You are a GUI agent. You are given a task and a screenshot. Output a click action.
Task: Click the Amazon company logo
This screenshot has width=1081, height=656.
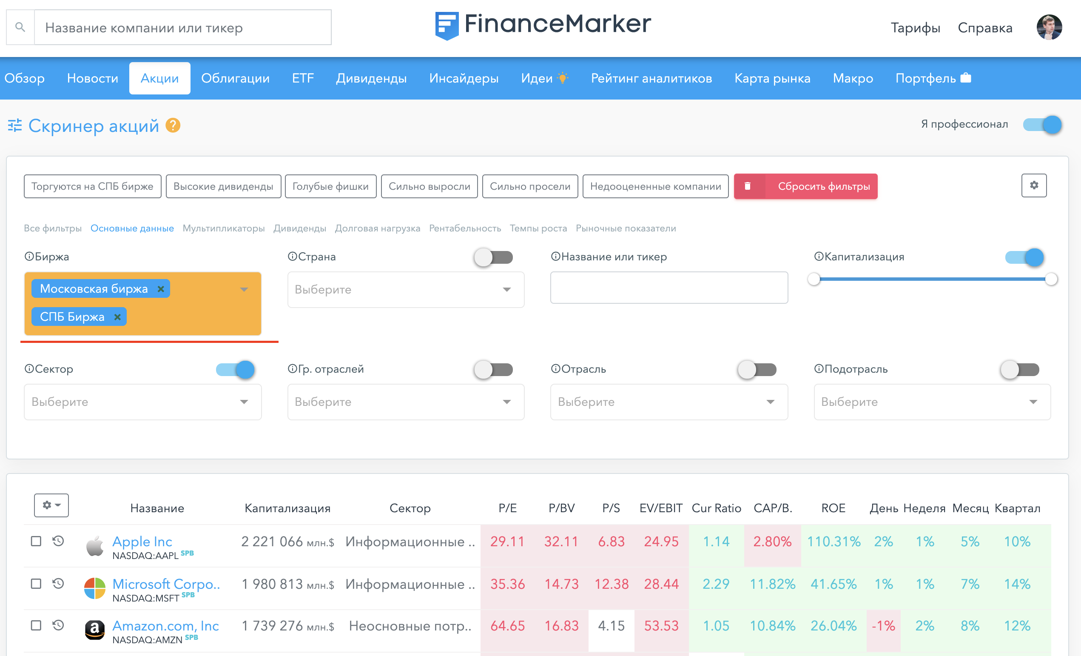95,630
